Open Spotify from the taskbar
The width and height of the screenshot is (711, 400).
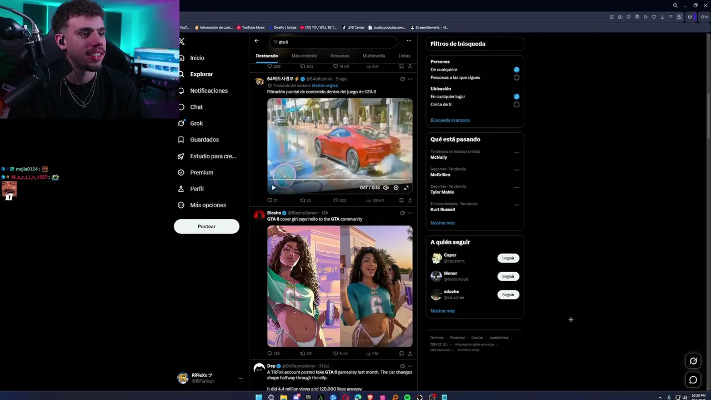(x=407, y=397)
